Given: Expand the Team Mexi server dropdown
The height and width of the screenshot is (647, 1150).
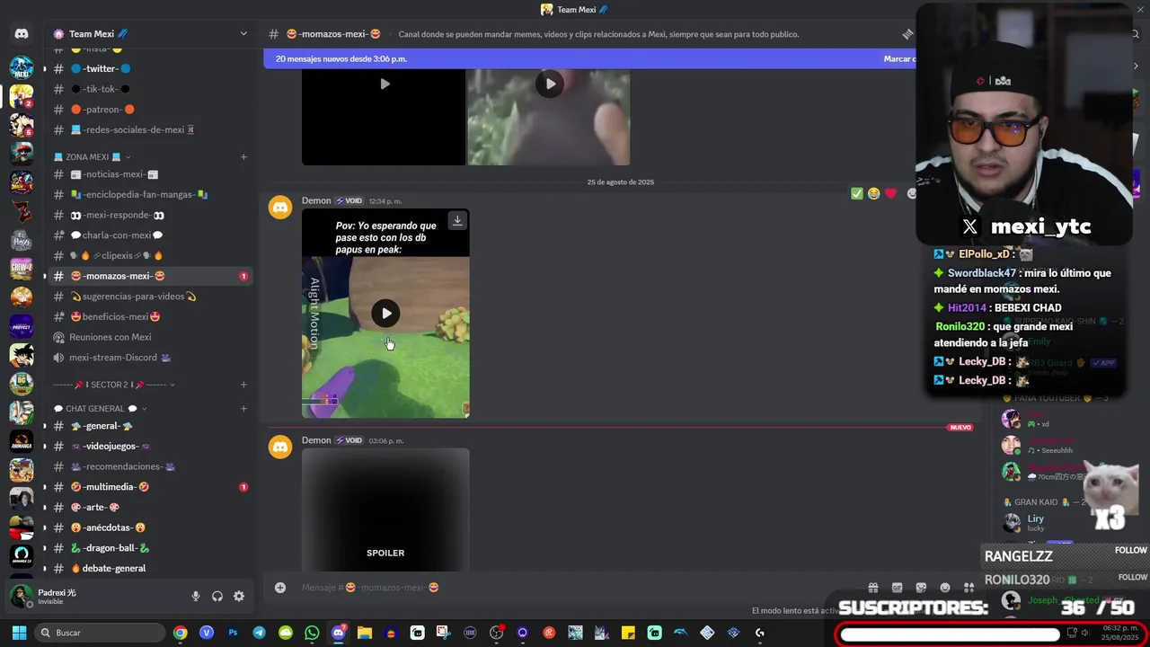Looking at the screenshot, I should (243, 34).
